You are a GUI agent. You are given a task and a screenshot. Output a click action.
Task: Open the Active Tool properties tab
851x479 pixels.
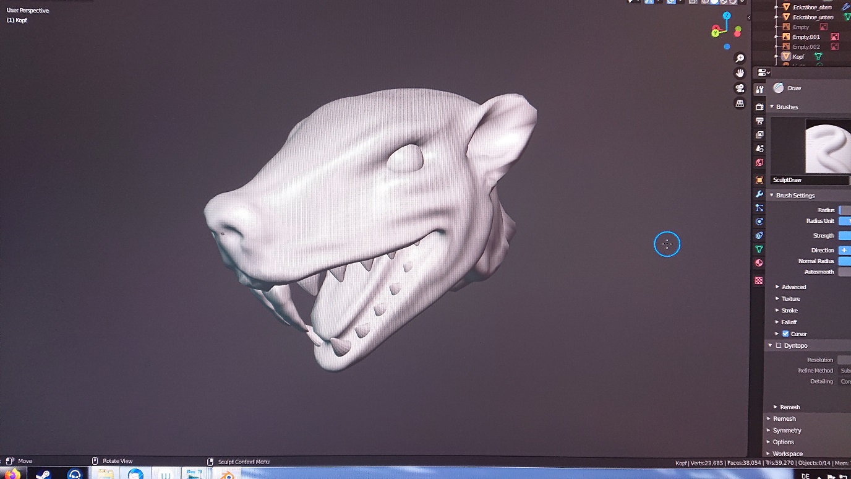[759, 90]
